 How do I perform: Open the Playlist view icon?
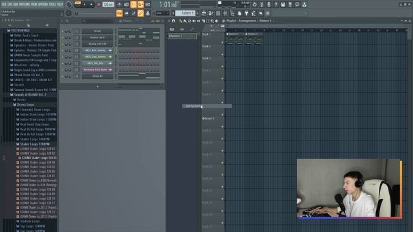pos(204,13)
